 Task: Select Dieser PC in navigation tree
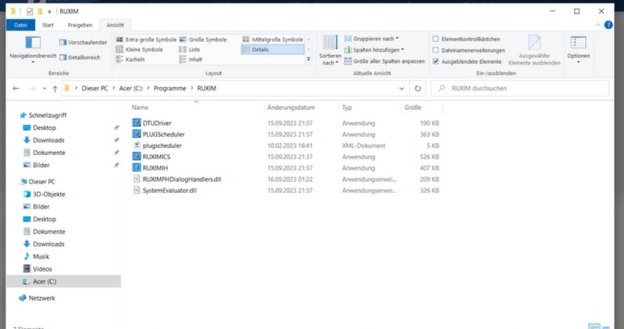(42, 182)
